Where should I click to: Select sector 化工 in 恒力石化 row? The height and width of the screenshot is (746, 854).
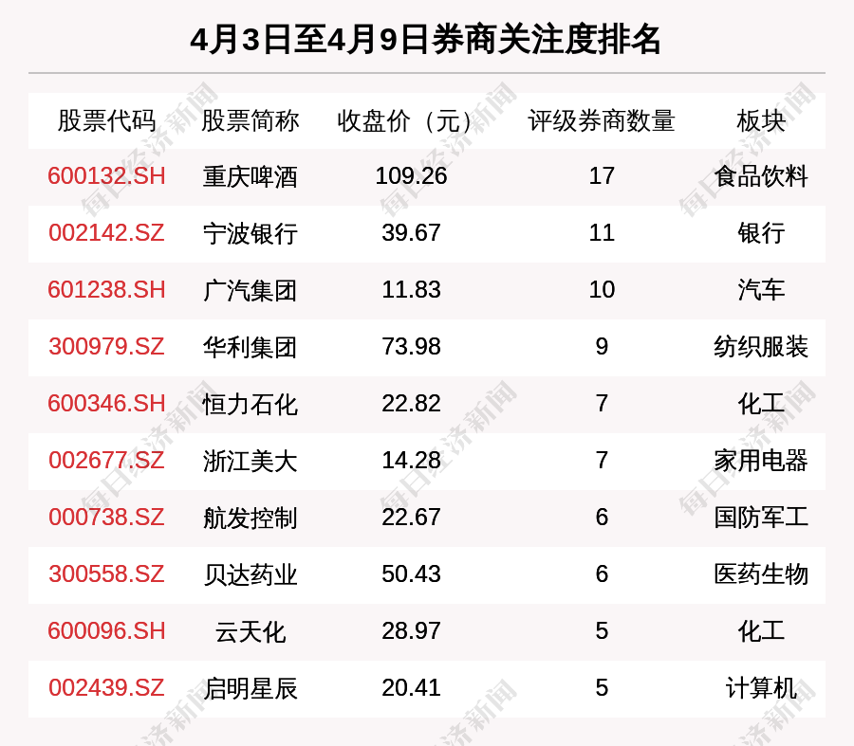pos(761,404)
